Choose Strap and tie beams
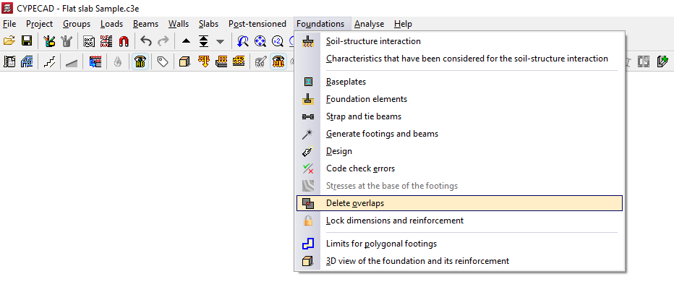This screenshot has height=295, width=674. pyautogui.click(x=364, y=116)
